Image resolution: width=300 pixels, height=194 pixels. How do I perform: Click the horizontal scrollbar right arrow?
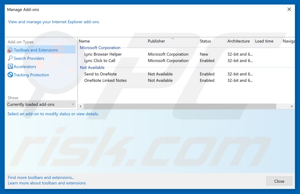[292, 106]
